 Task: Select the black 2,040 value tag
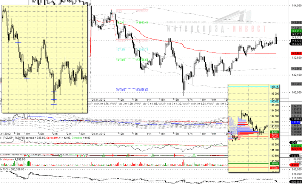294,156
